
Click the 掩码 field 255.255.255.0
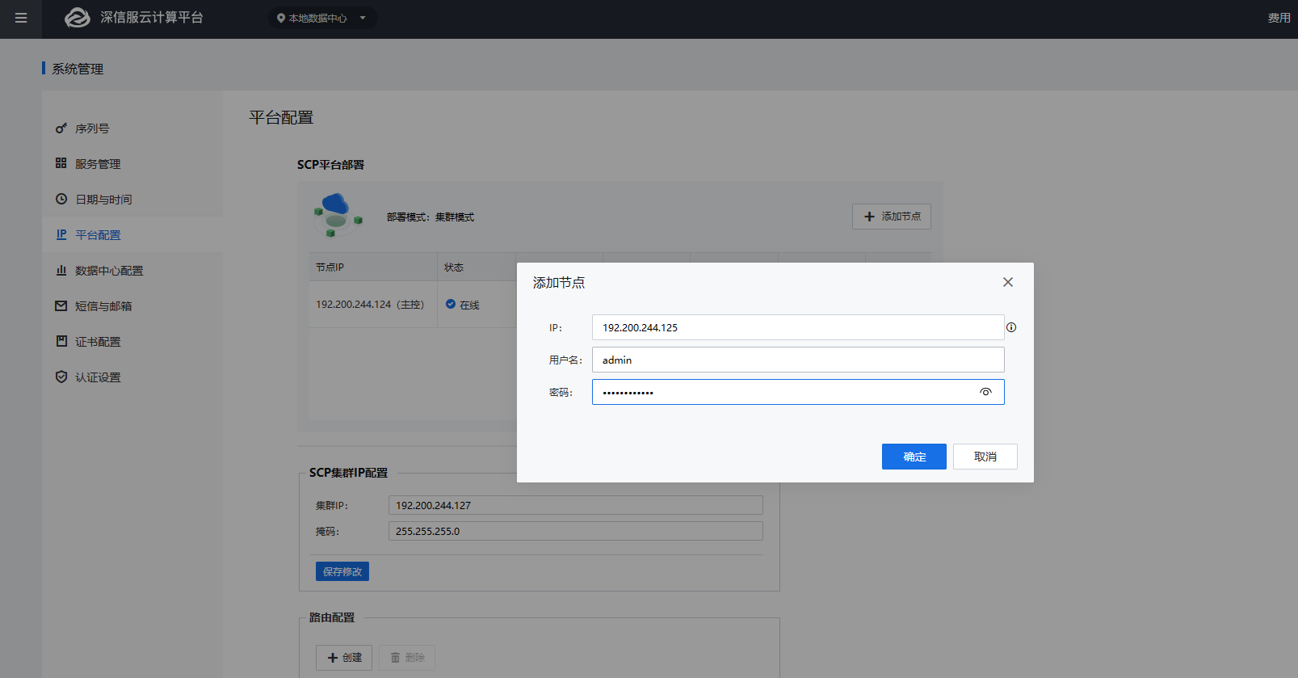[x=576, y=531]
